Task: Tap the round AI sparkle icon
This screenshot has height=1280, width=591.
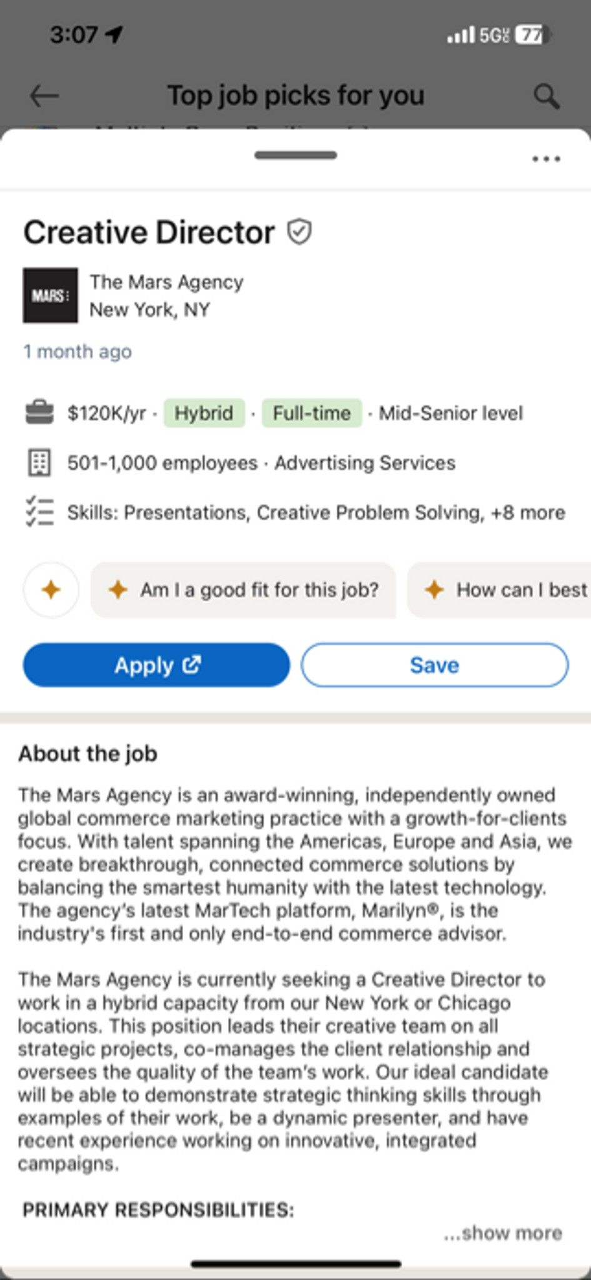Action: [x=51, y=590]
